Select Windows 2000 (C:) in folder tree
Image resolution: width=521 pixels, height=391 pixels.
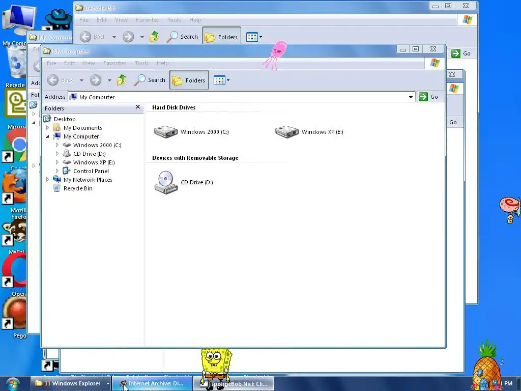[97, 145]
